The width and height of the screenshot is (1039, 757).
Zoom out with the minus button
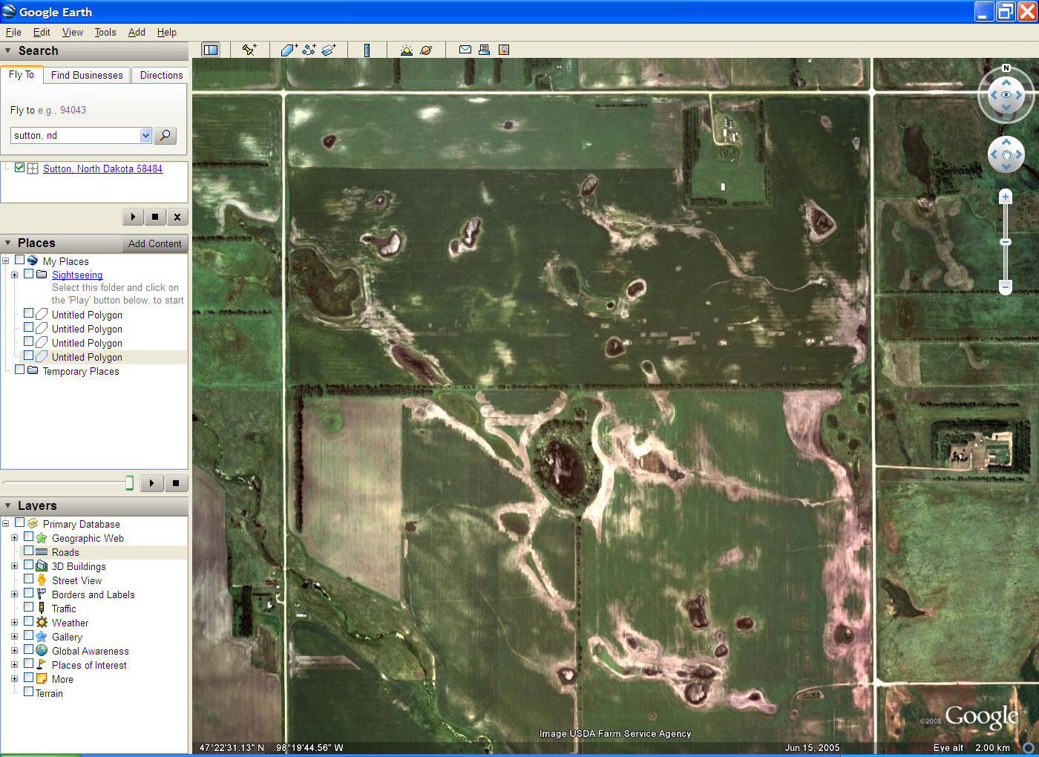pos(1006,286)
